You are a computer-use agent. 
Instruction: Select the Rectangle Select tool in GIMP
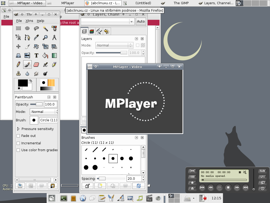tap(18, 28)
